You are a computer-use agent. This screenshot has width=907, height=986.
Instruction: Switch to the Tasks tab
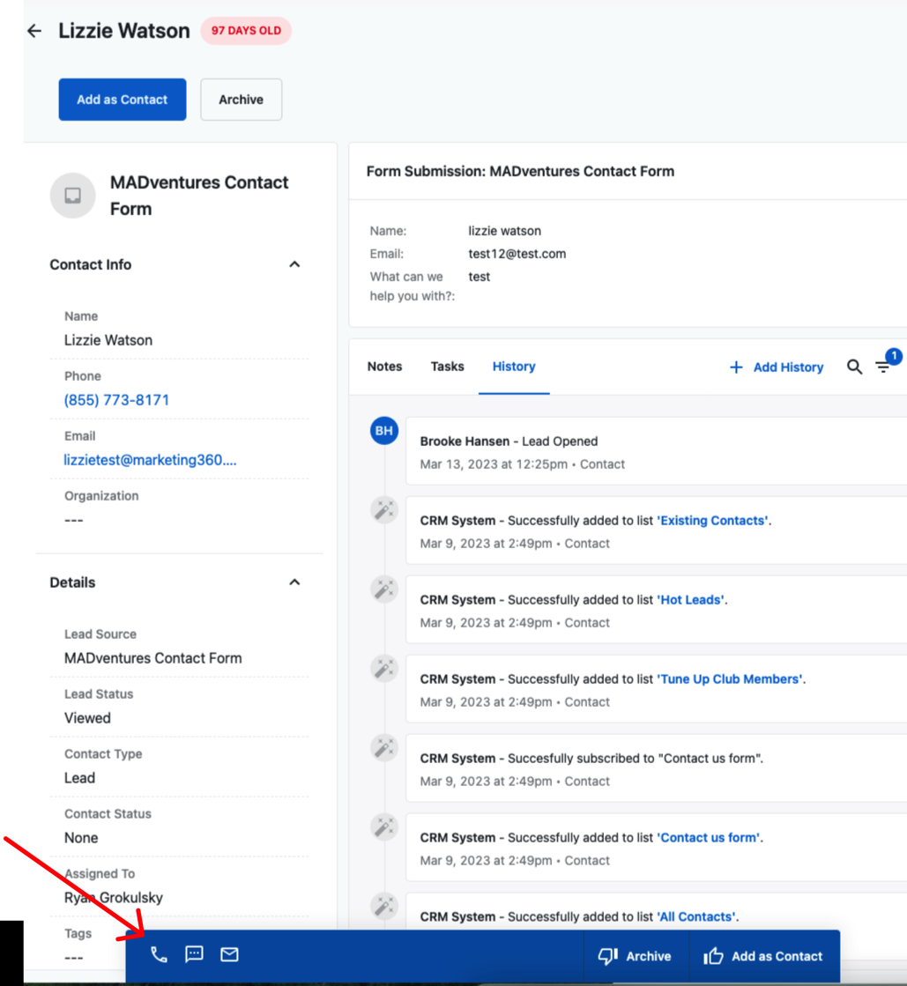coord(447,367)
